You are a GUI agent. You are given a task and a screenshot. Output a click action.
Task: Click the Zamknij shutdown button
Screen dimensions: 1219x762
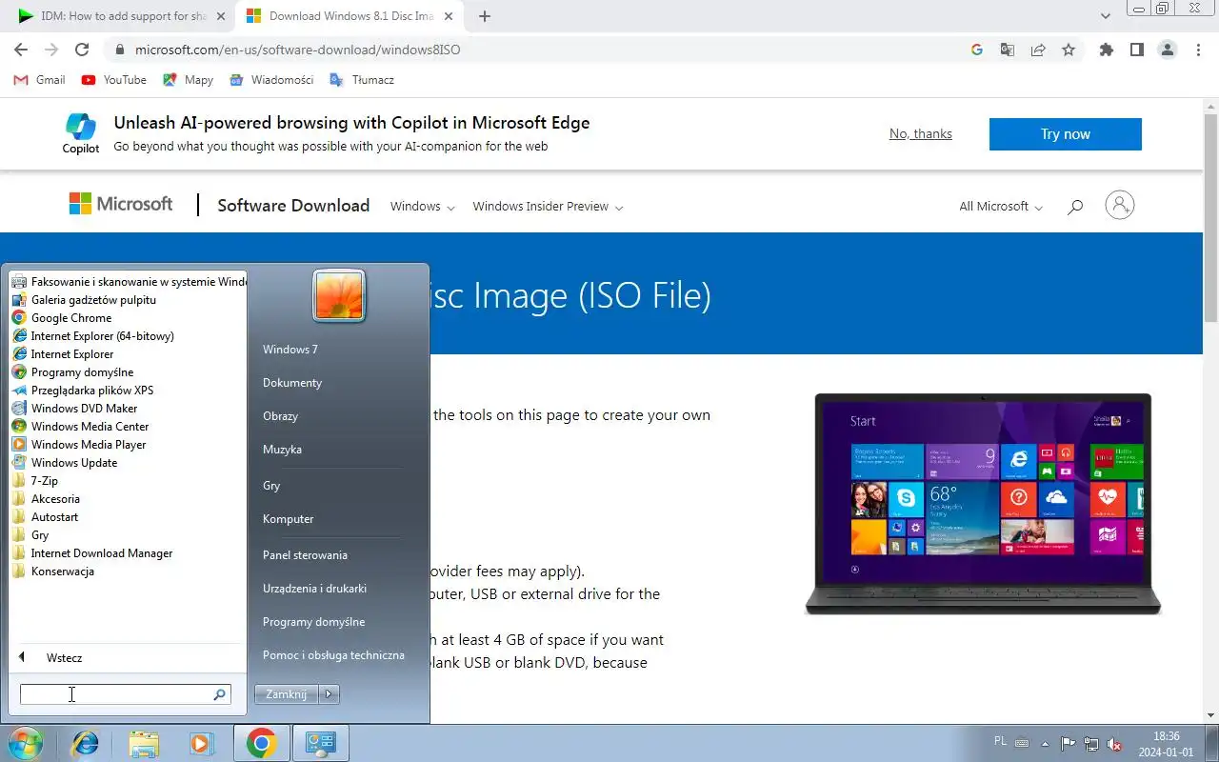(x=286, y=694)
